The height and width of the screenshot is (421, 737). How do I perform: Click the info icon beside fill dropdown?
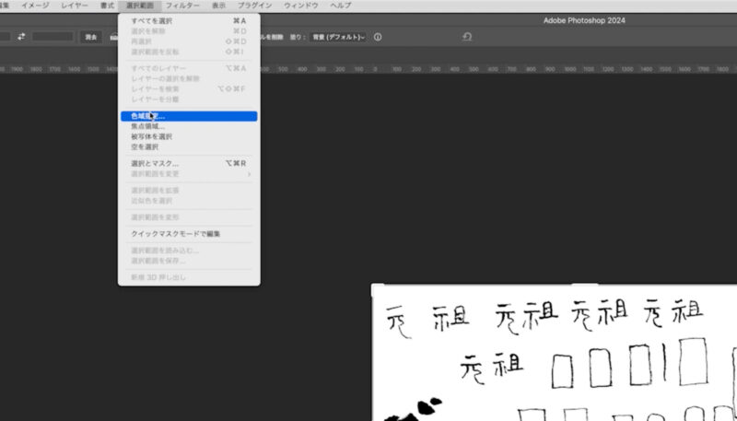[x=378, y=37]
